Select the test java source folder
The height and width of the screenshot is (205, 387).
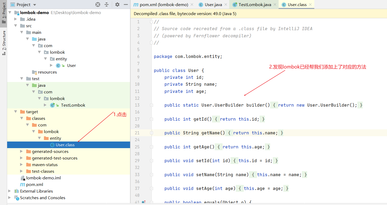click(x=42, y=85)
